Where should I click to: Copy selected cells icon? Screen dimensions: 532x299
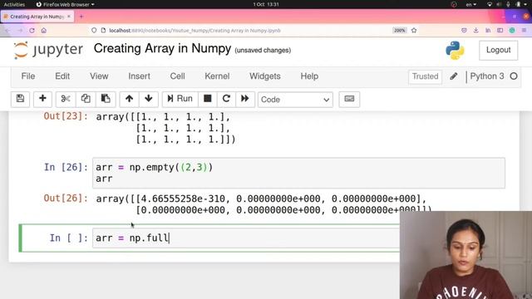[x=86, y=99]
